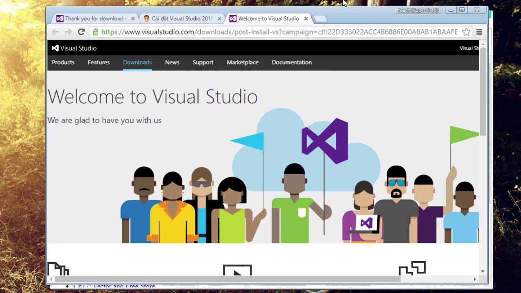Open the Documentation page

[x=292, y=62]
